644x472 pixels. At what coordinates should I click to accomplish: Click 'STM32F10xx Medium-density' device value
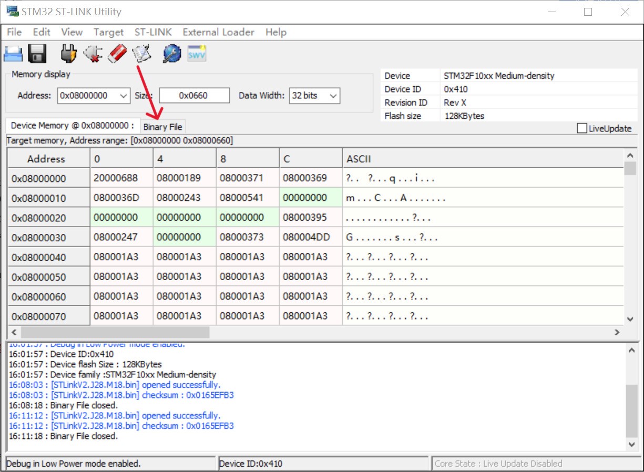499,76
